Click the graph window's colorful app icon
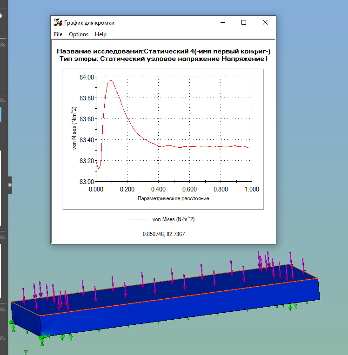The width and height of the screenshot is (348, 355). click(58, 22)
